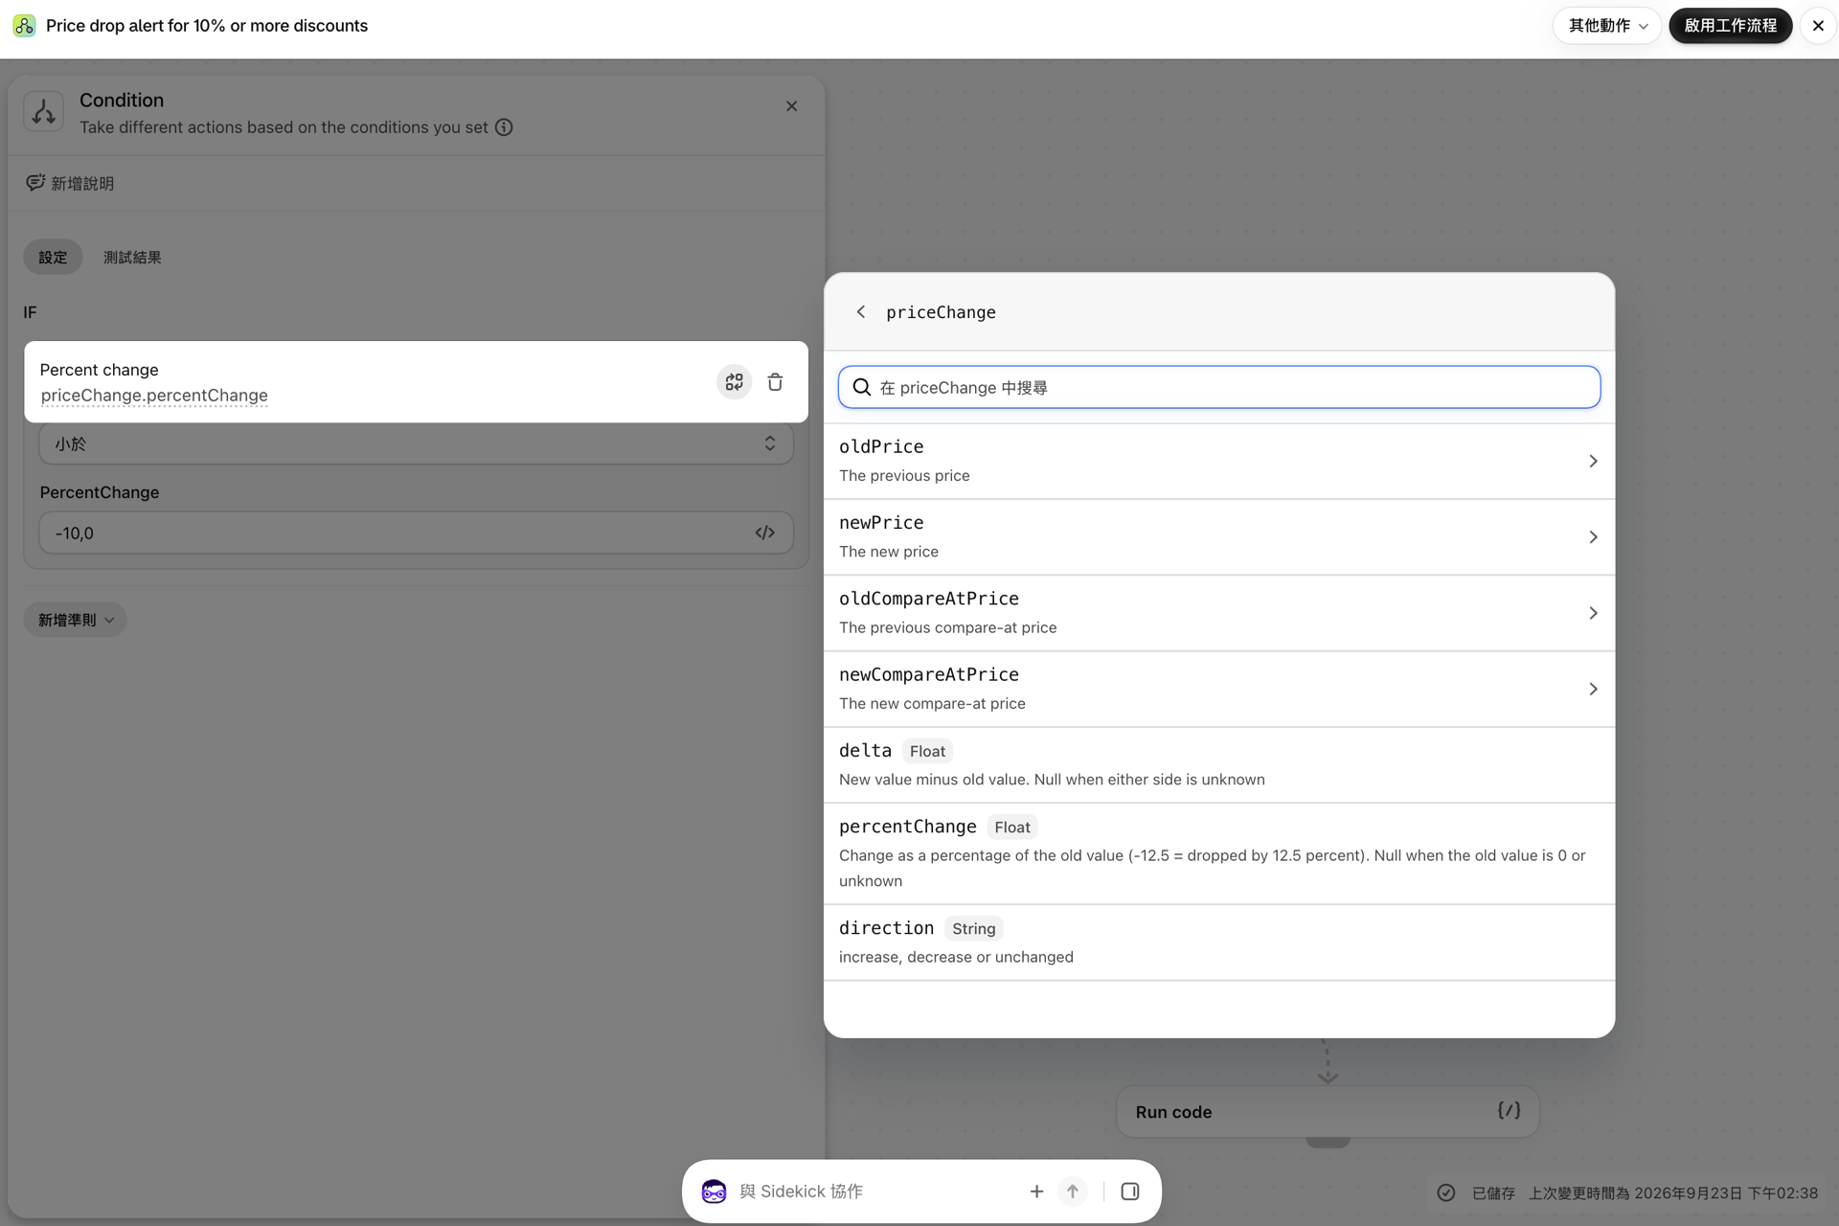Click the last-changed timestamp text
This screenshot has width=1839, height=1226.
pos(1672,1192)
